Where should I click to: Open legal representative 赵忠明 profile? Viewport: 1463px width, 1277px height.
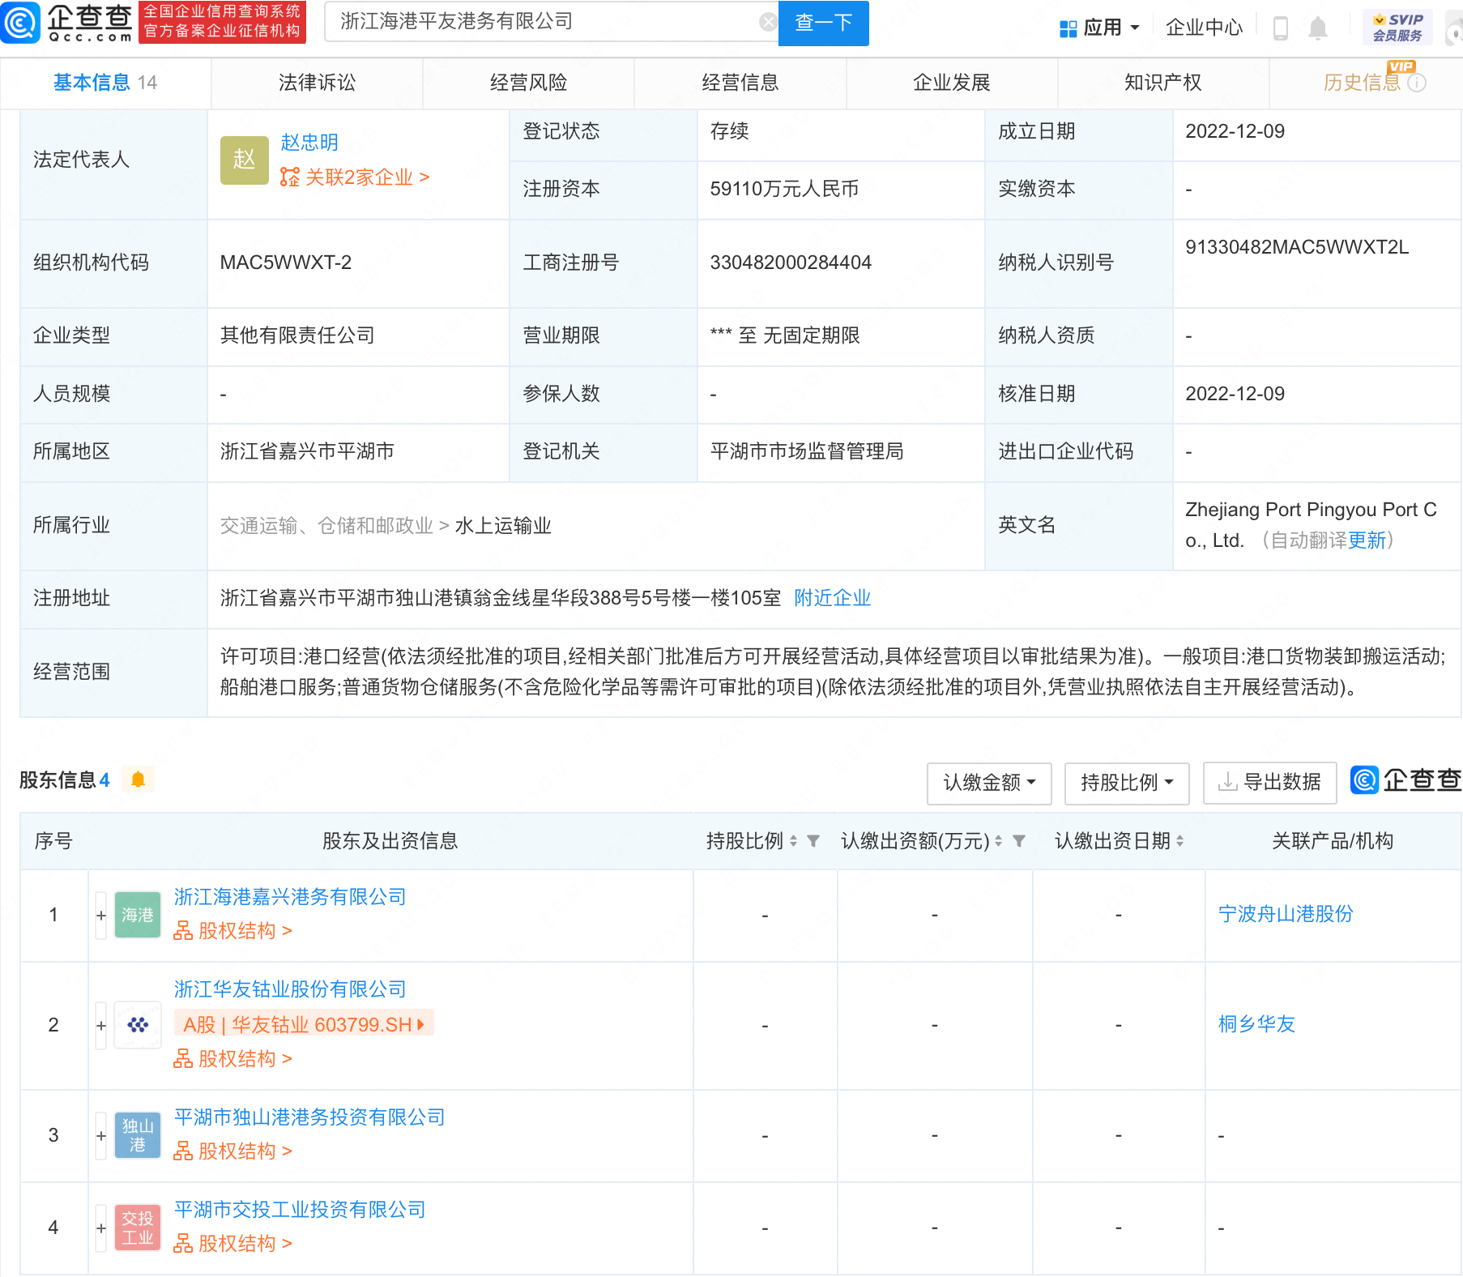(309, 143)
